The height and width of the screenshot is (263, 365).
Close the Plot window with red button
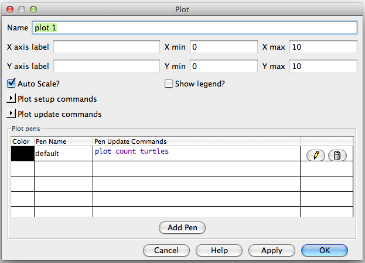(10, 9)
